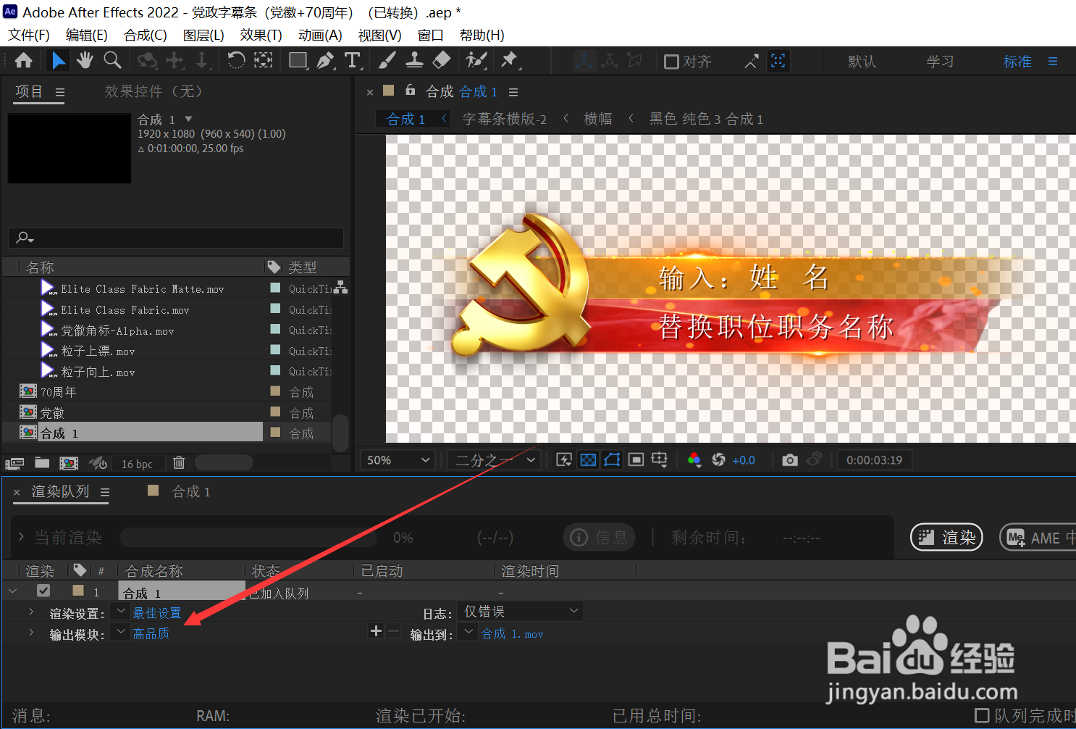Create new composition from Project panel footer
Viewport: 1076px width, 729px height.
click(x=69, y=463)
